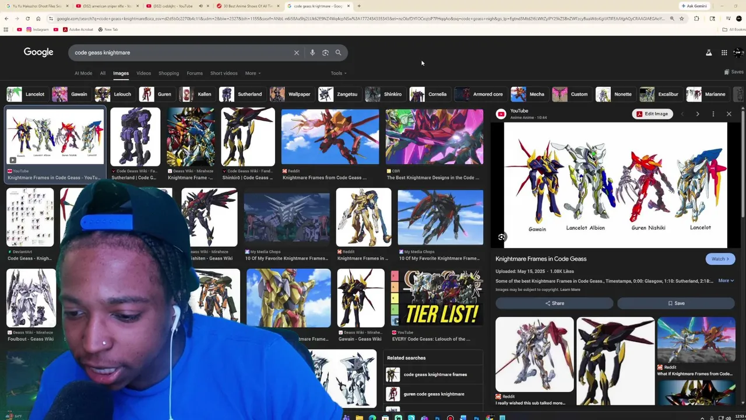Filter images by Excalibur chip

660,94
